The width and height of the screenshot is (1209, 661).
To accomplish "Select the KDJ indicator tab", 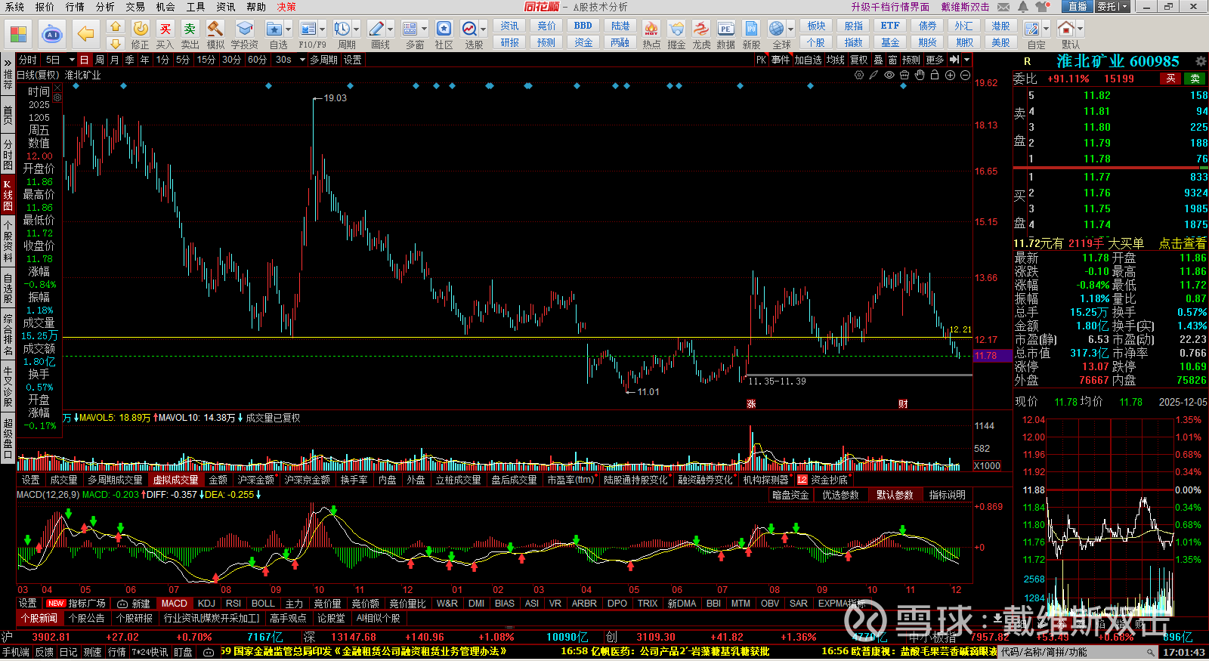I will [206, 604].
